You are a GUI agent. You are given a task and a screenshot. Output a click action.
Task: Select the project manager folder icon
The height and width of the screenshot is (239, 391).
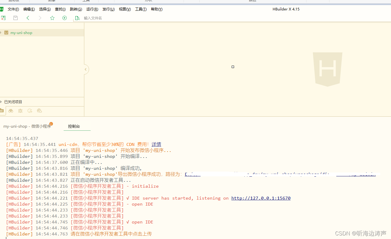[1, 111]
